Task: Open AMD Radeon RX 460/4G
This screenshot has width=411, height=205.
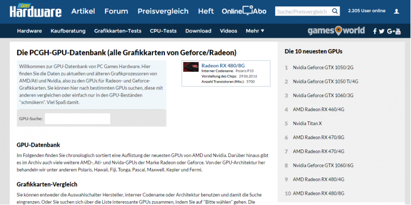Action: [319, 110]
